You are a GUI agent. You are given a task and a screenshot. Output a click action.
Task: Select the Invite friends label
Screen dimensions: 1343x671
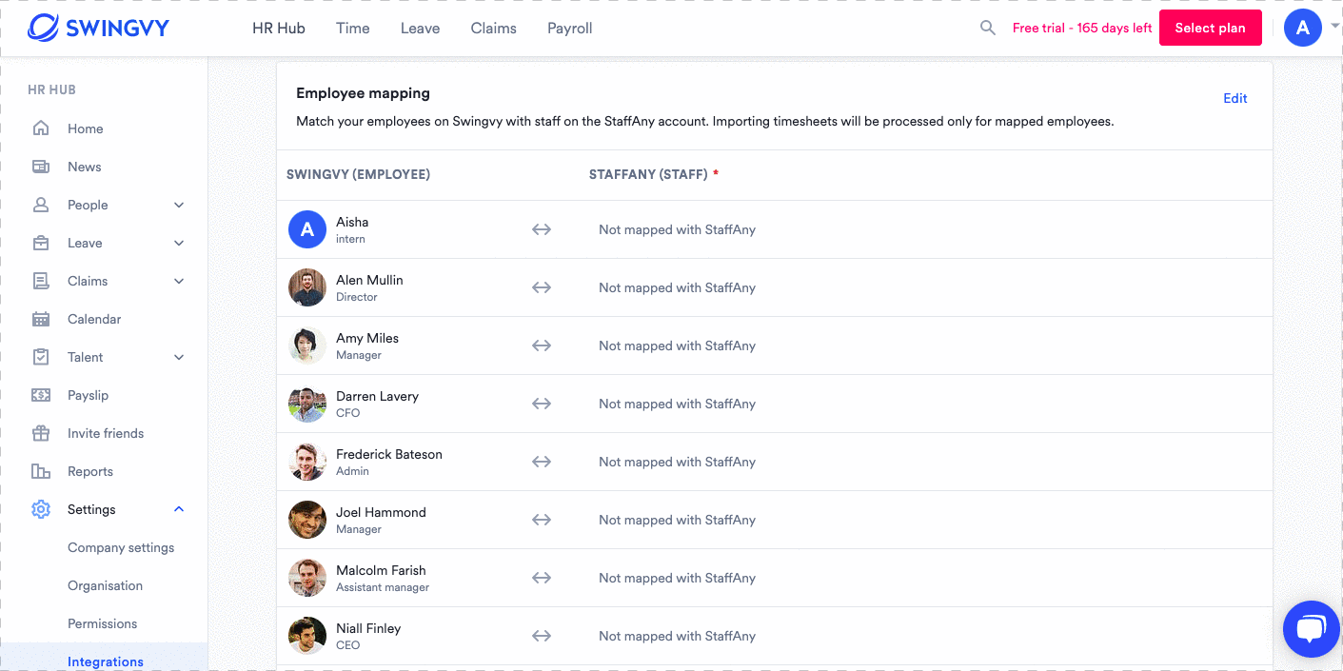106,433
